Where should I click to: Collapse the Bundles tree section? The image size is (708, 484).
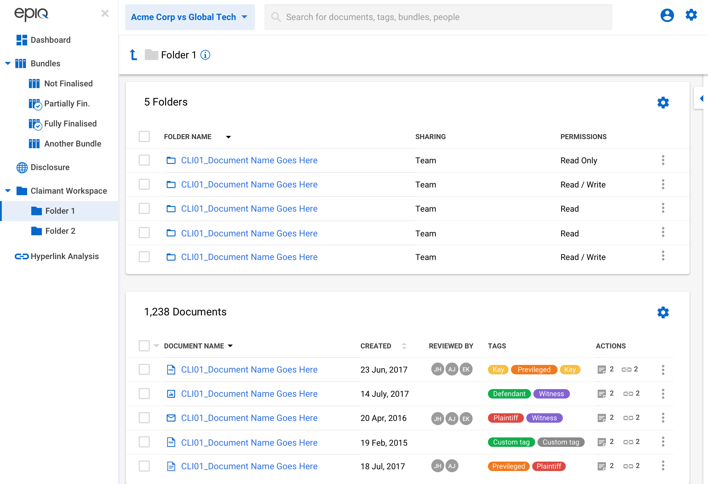click(x=8, y=63)
